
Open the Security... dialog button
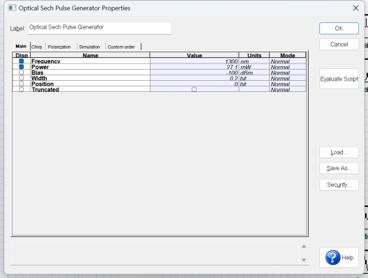tap(339, 185)
